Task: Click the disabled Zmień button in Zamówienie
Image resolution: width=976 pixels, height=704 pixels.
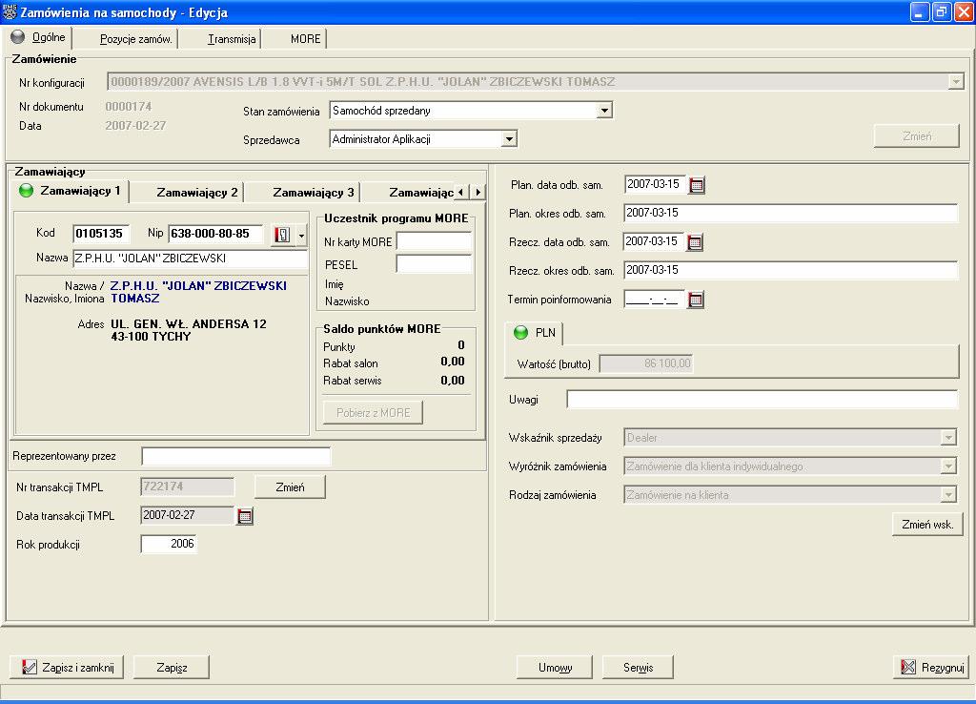Action: coord(916,135)
